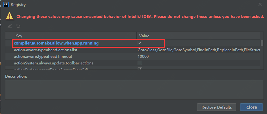Click the registry table scrollbar thumb
Viewport: 267px width, 114px height.
(262, 43)
